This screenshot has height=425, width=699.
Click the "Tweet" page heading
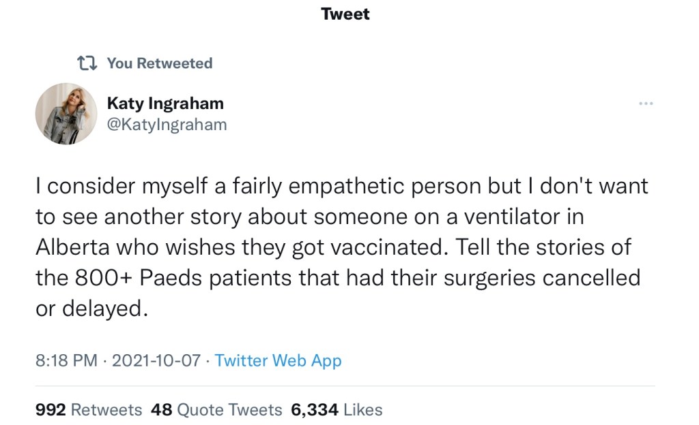pyautogui.click(x=345, y=14)
